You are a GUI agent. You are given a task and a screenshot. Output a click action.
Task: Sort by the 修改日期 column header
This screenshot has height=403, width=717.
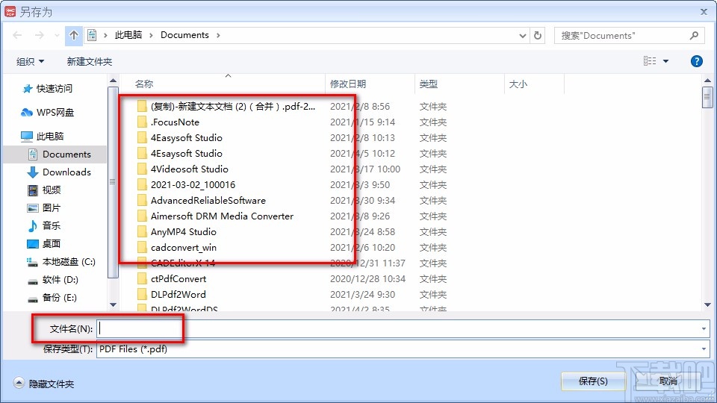point(348,84)
